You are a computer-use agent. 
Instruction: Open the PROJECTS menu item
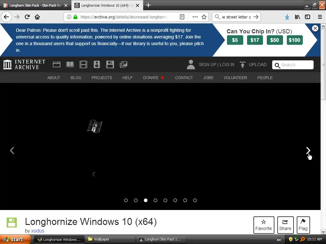pyautogui.click(x=102, y=78)
